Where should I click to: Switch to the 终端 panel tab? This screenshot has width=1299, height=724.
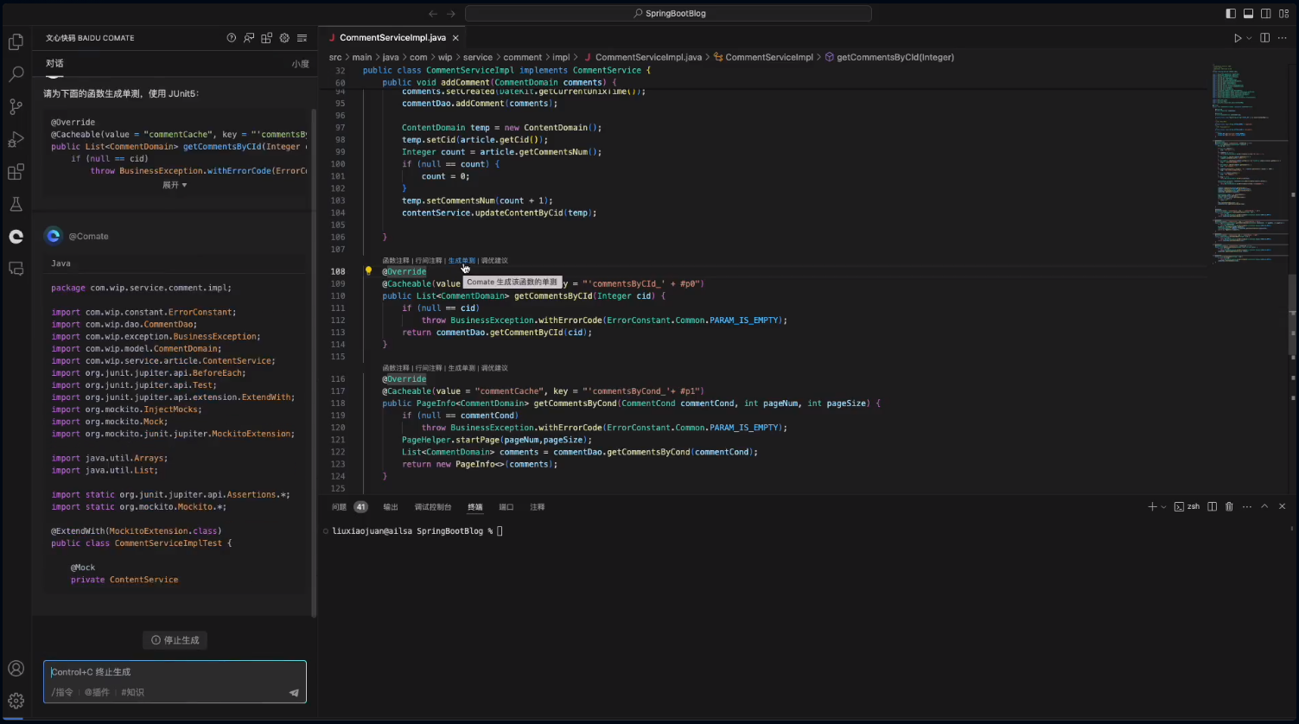click(475, 507)
